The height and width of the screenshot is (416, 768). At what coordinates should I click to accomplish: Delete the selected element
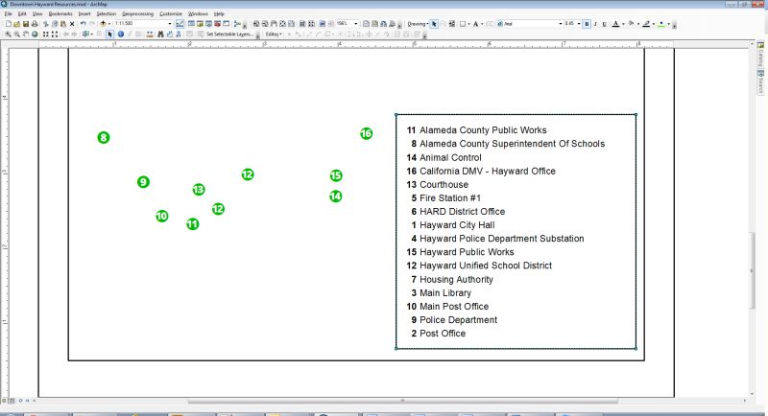pyautogui.click(x=72, y=23)
